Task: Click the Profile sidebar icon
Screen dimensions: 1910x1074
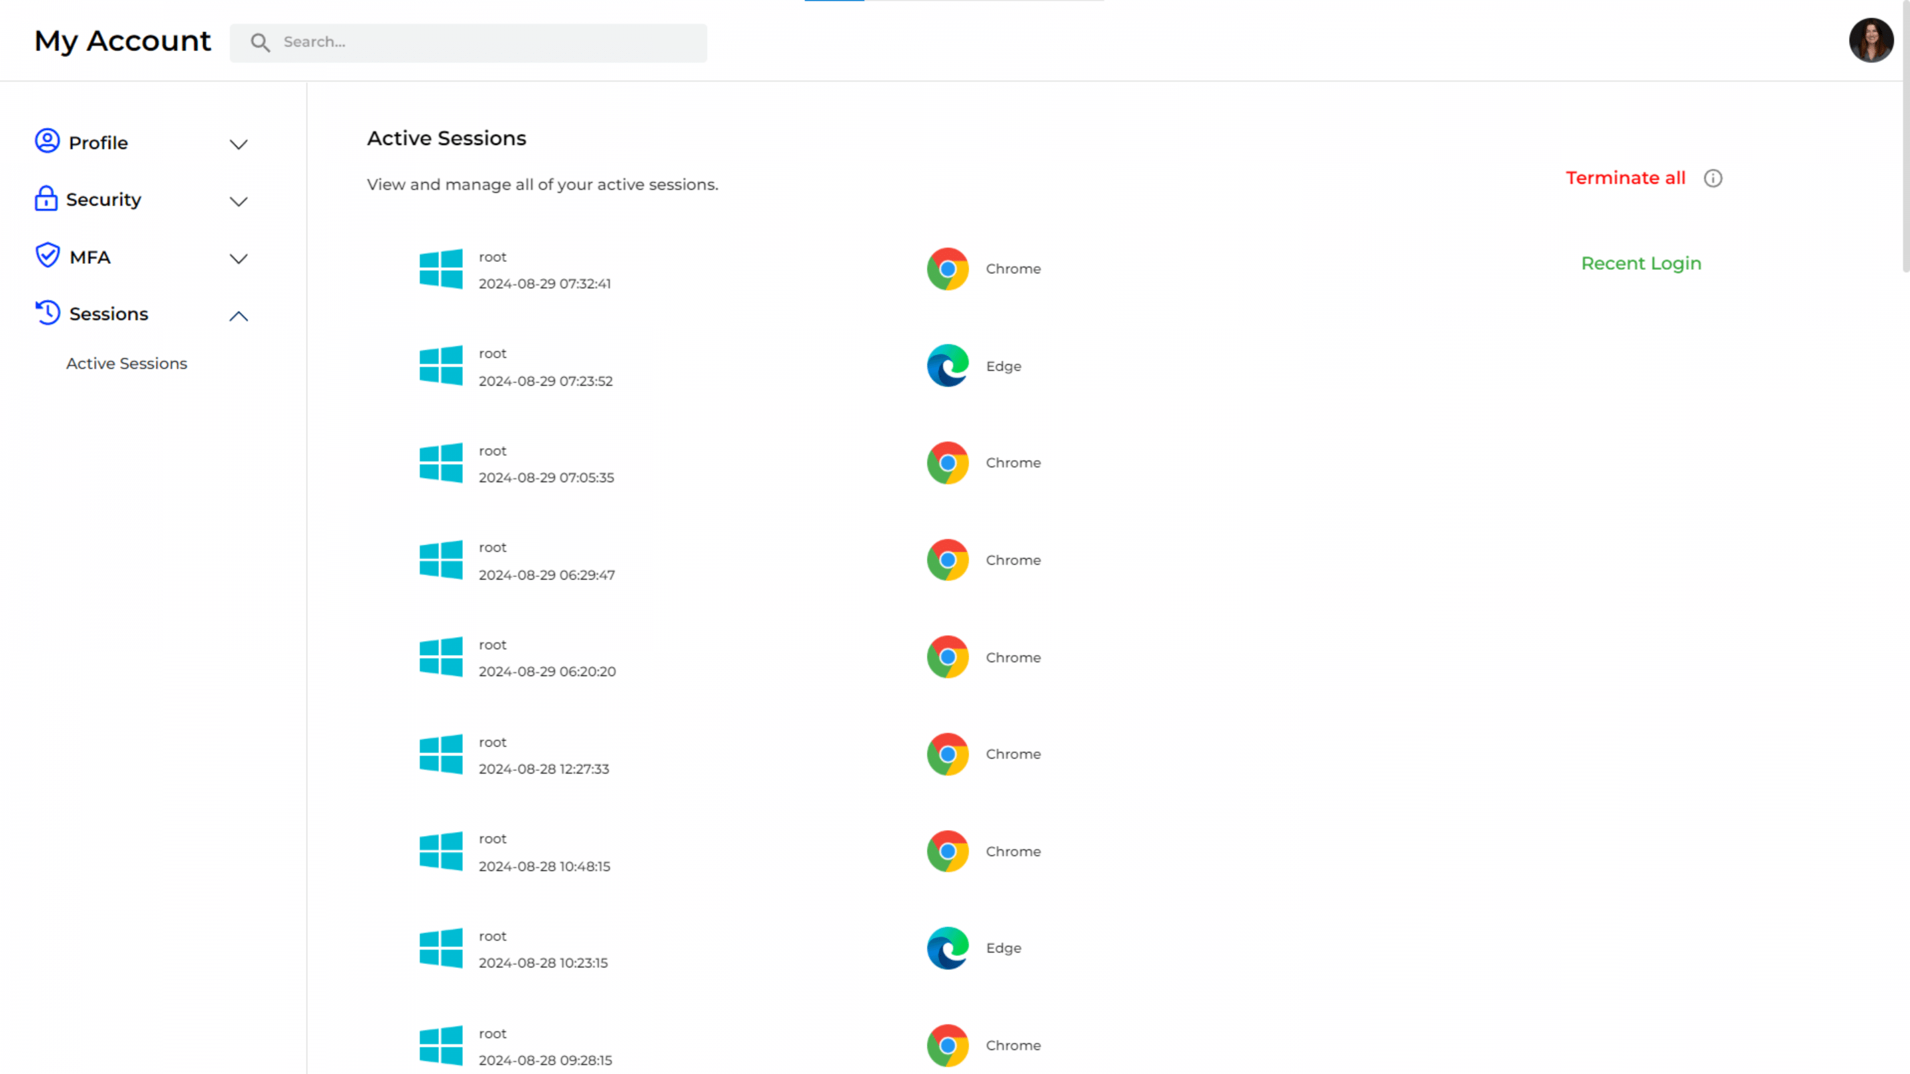Action: tap(46, 141)
